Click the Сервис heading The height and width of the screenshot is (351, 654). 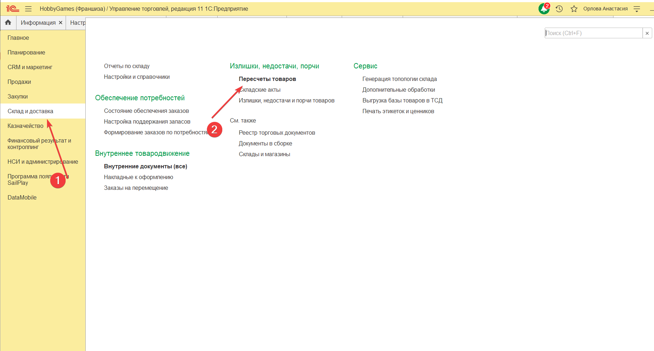coord(365,66)
